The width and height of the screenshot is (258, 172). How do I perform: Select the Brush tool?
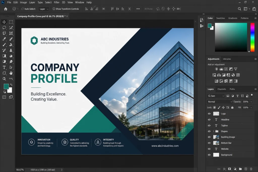coord(4,45)
